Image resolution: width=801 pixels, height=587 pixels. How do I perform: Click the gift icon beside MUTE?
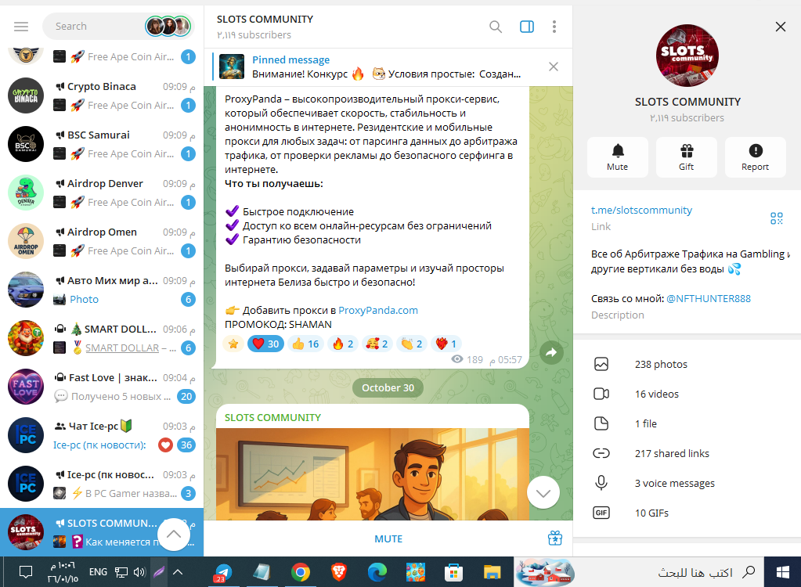tap(555, 538)
